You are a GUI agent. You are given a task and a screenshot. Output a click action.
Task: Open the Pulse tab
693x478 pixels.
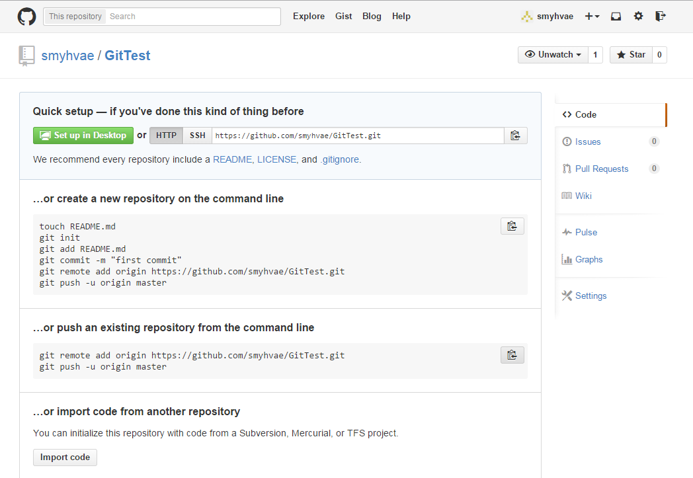coord(610,232)
